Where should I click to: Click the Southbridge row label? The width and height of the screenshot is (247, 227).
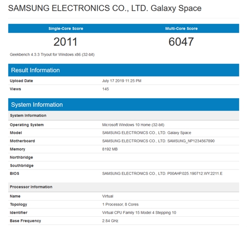(x=22, y=166)
